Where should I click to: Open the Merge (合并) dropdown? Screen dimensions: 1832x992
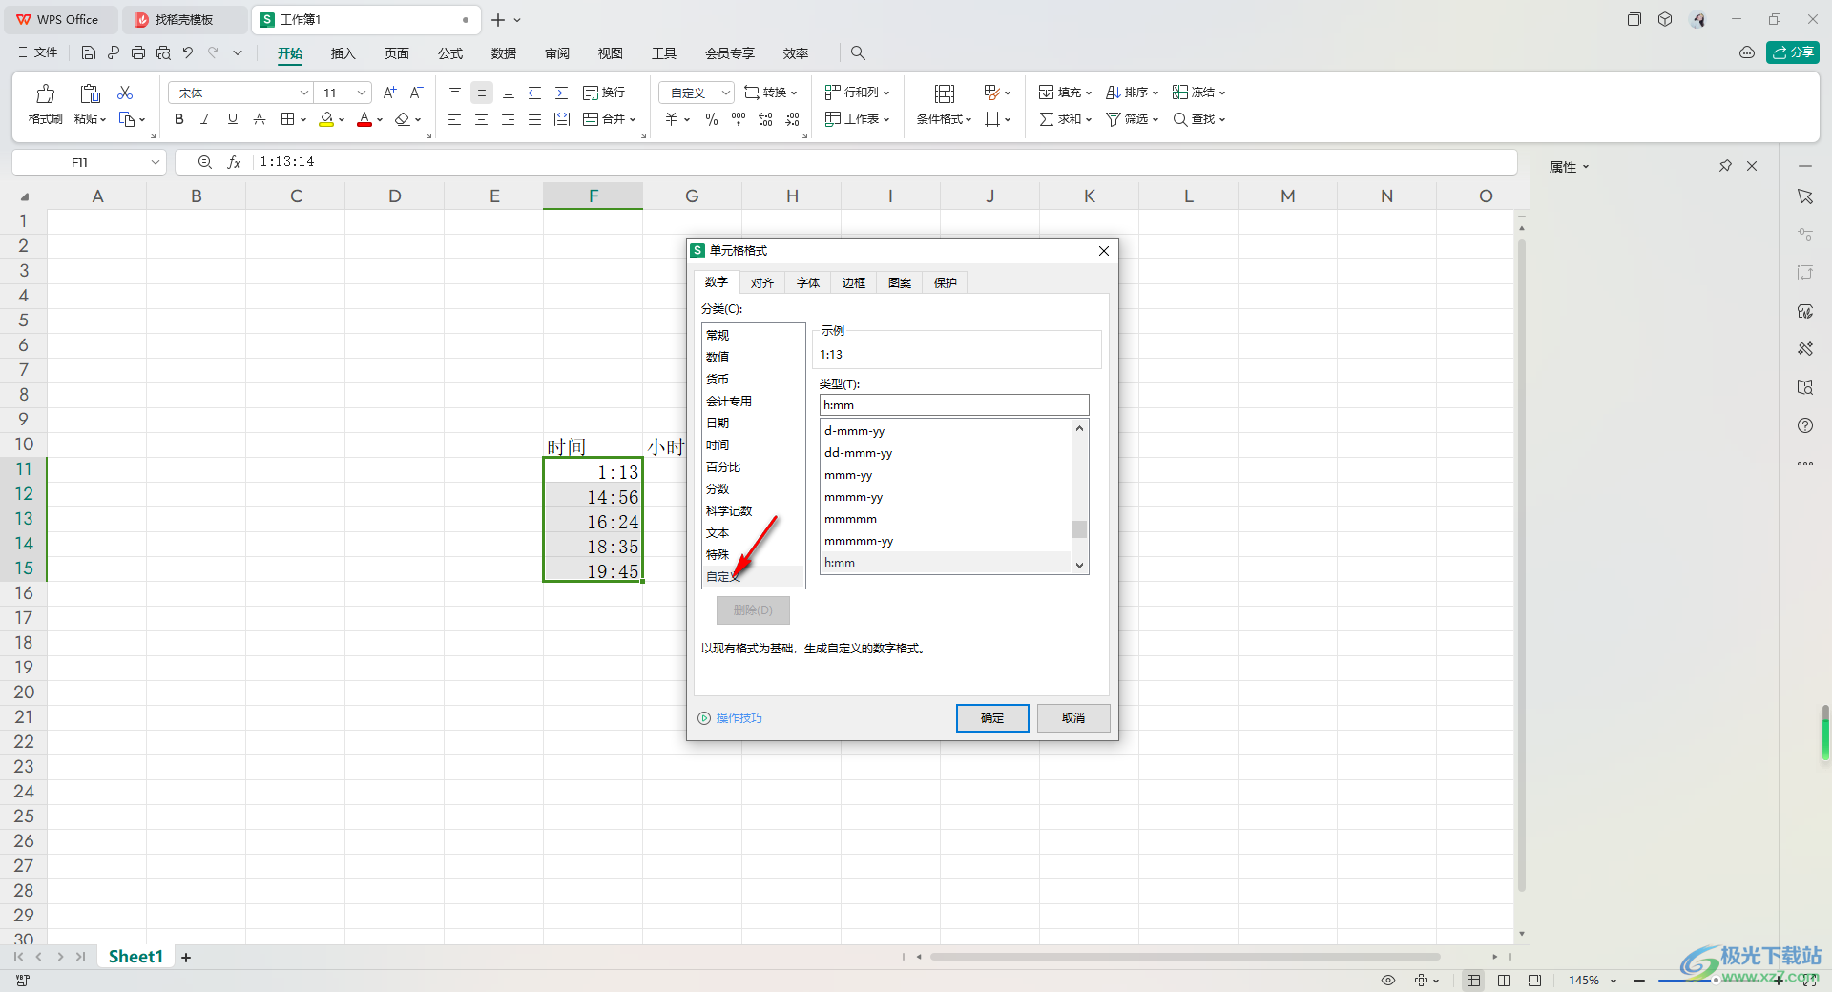point(609,119)
